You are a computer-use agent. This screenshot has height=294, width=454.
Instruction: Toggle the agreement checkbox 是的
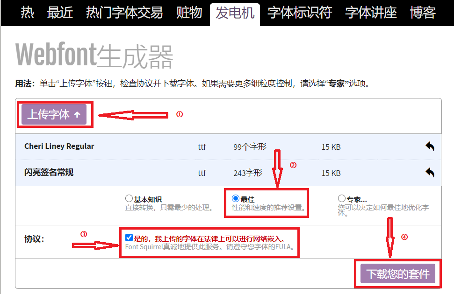pos(129,238)
